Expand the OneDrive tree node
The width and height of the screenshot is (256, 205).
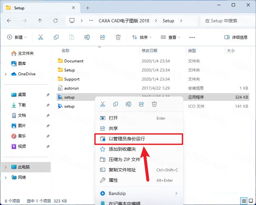6,74
